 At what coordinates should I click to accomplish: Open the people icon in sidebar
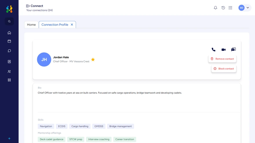click(9, 71)
